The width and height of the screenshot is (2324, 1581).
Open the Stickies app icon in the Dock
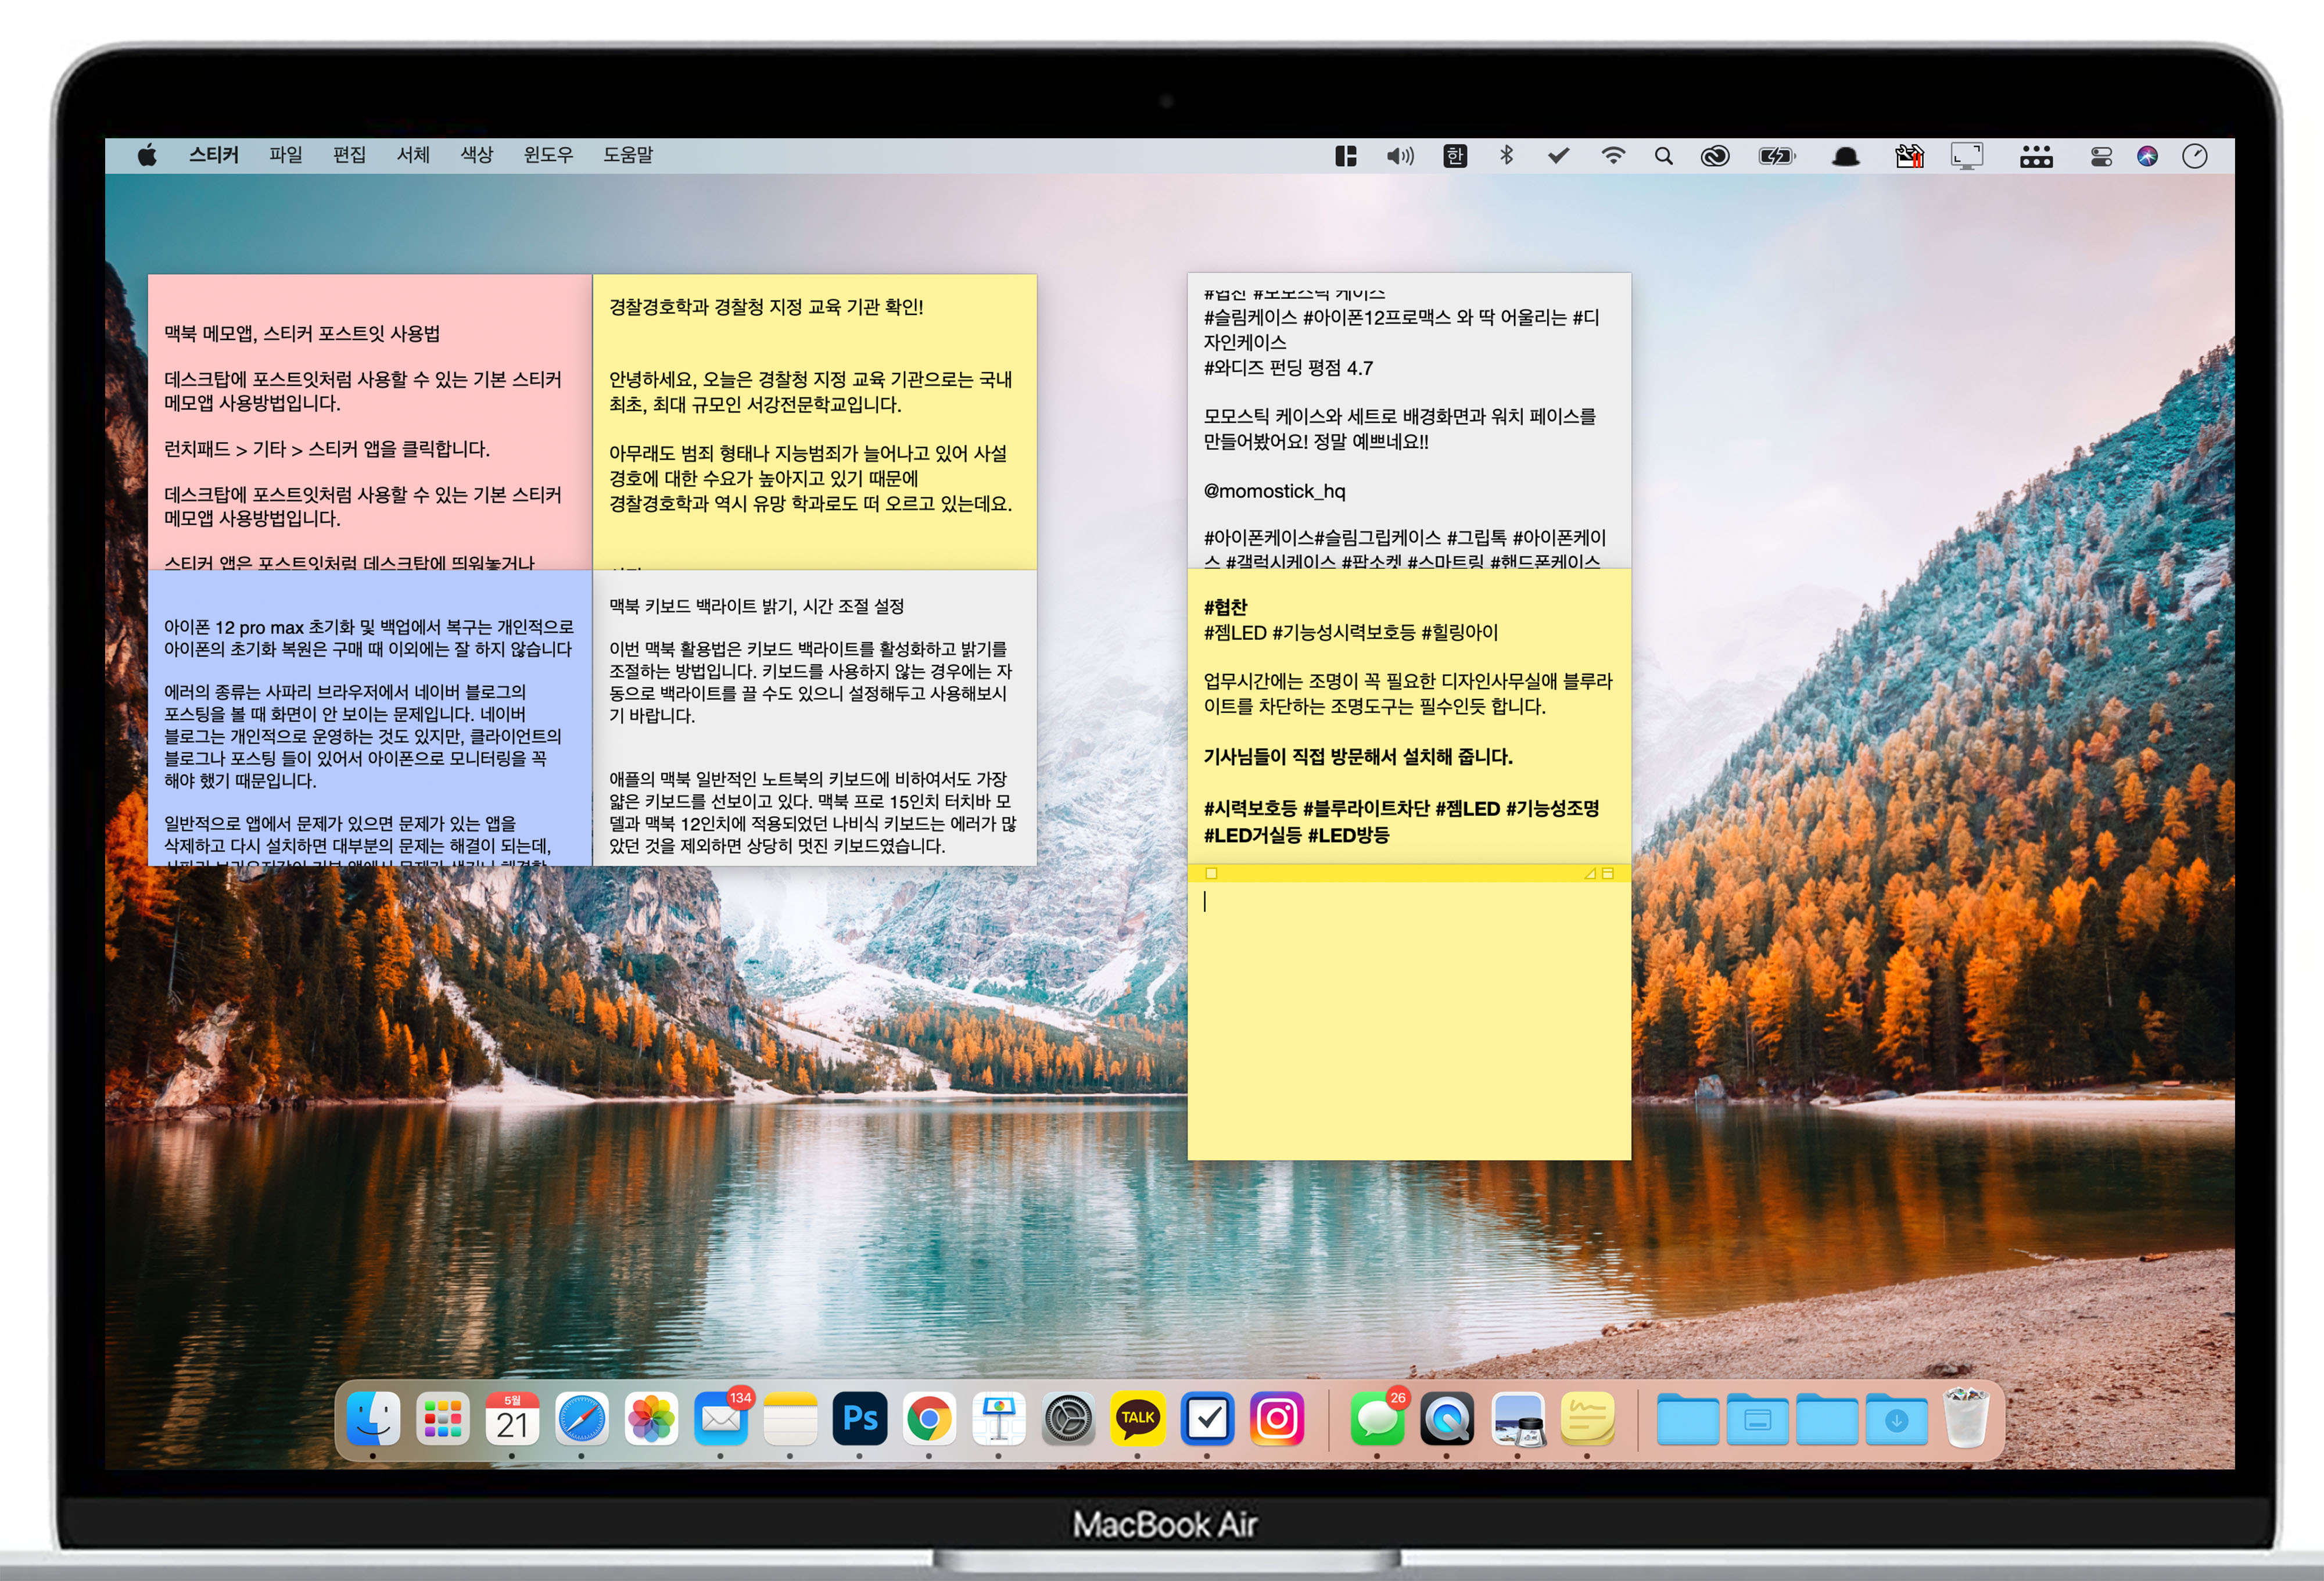(1587, 1418)
